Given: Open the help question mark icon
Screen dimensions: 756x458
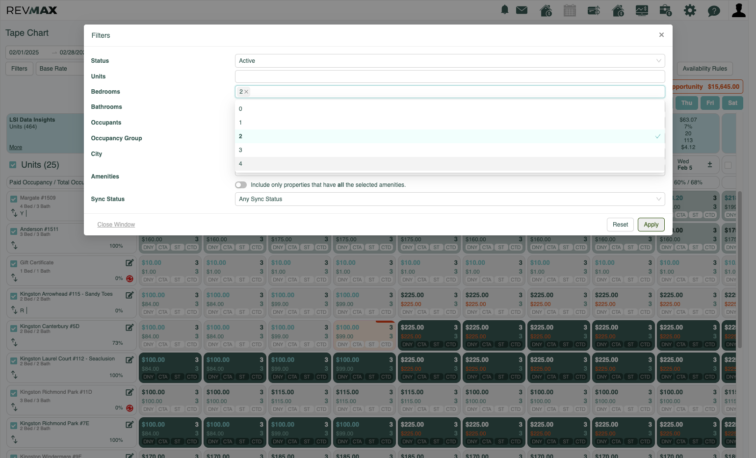Looking at the screenshot, I should point(714,11).
